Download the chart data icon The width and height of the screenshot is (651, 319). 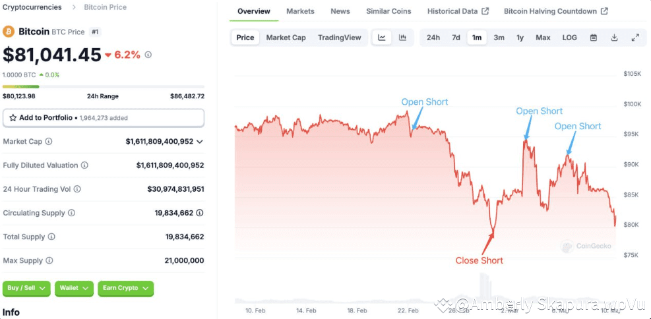(615, 38)
